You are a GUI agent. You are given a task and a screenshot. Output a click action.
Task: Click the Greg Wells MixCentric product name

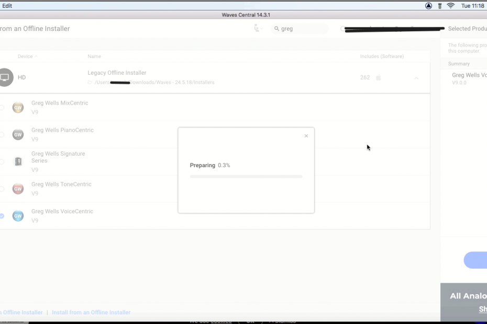pyautogui.click(x=60, y=103)
